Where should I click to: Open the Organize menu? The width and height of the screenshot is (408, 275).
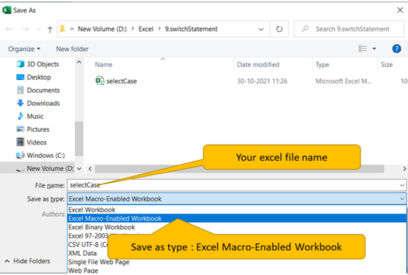pos(24,49)
